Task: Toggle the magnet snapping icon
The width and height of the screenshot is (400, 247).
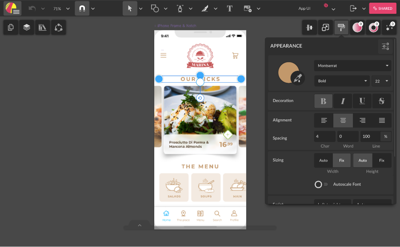Action: tap(82, 8)
